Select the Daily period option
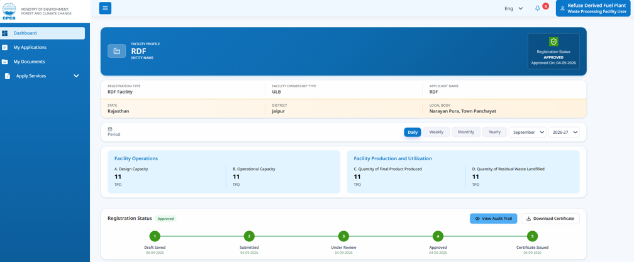The height and width of the screenshot is (262, 634). tap(413, 132)
